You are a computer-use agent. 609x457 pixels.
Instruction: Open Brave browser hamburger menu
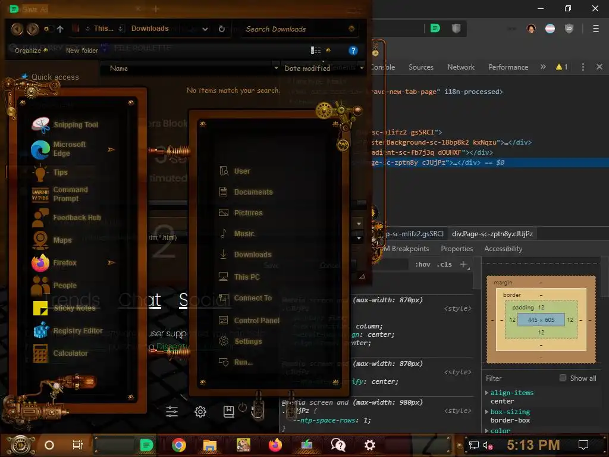[595, 29]
